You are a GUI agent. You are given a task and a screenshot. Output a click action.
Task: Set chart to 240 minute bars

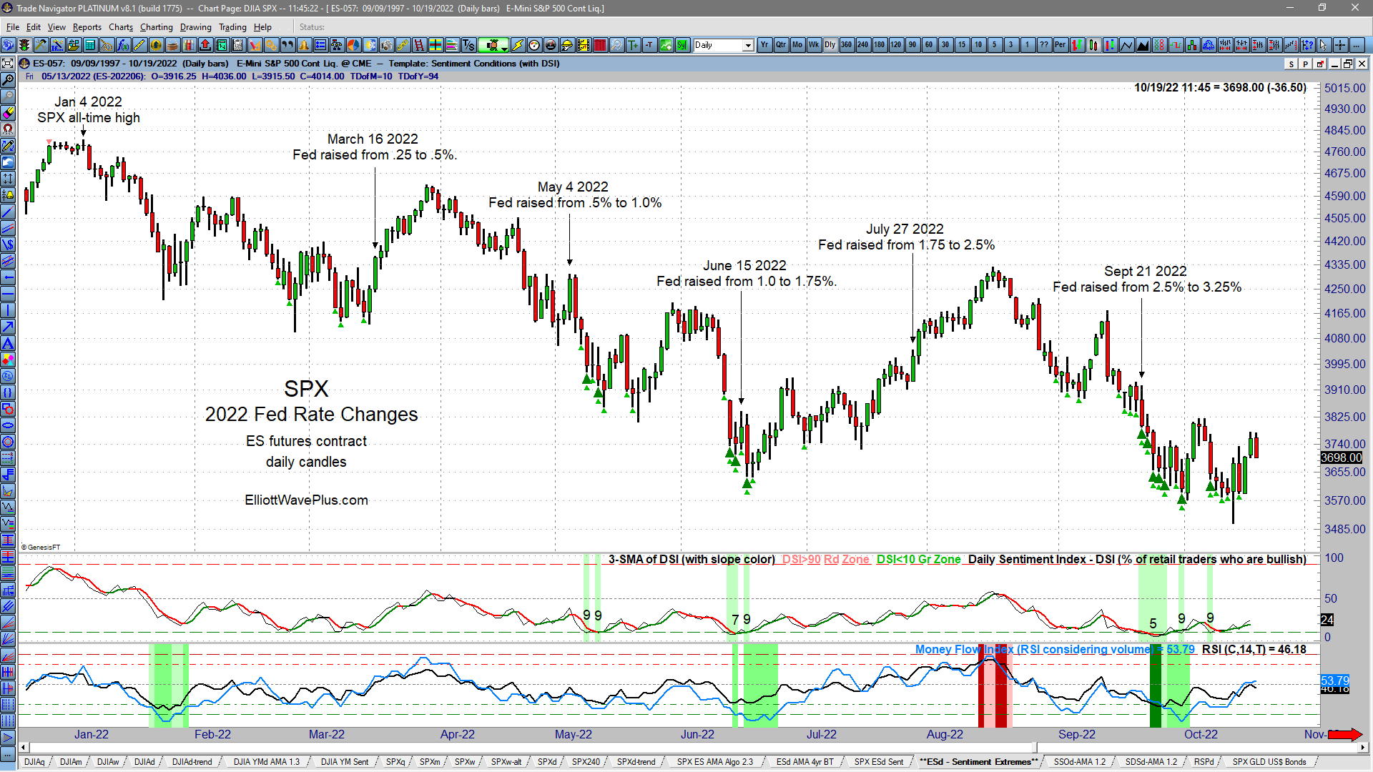coord(863,45)
